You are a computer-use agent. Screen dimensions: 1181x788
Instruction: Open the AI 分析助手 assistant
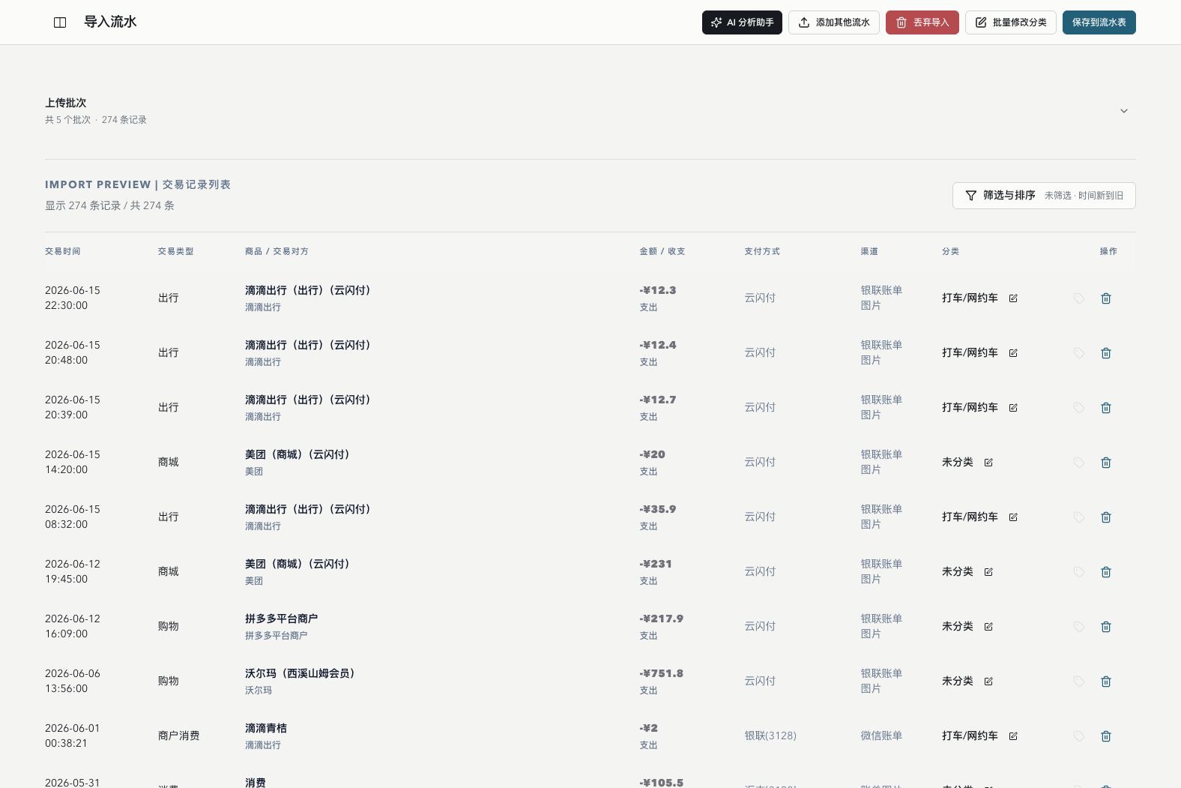(x=742, y=22)
